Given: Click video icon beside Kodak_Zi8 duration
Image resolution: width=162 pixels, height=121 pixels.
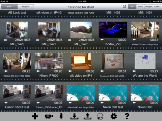Looking at the screenshot, I should [x=102, y=40].
